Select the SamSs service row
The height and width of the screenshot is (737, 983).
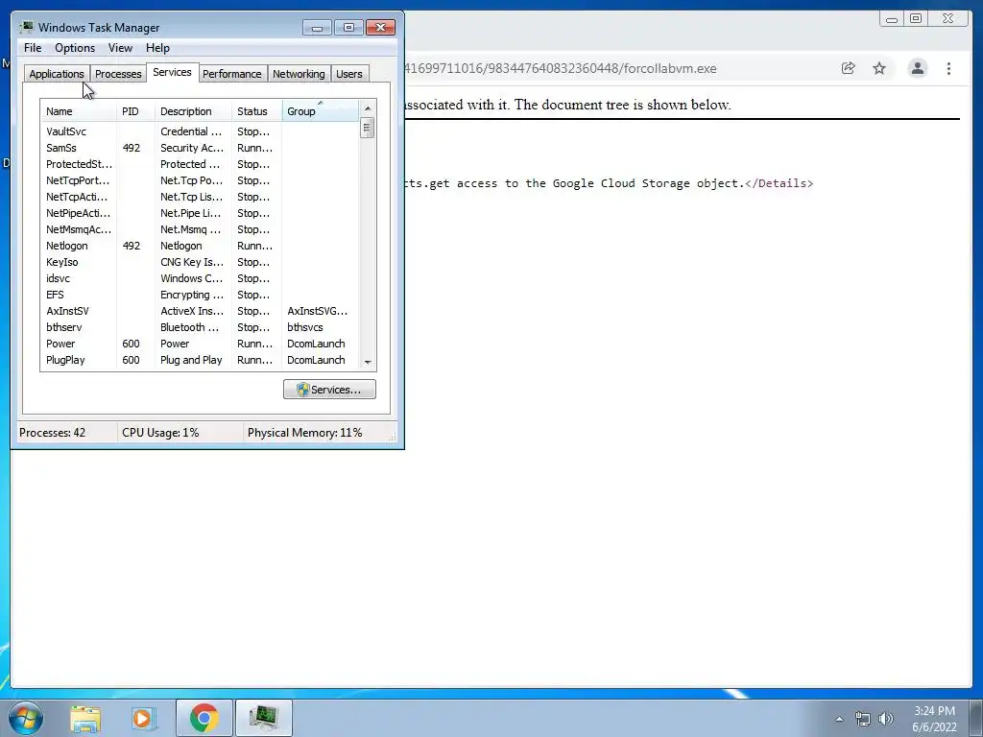tap(200, 148)
